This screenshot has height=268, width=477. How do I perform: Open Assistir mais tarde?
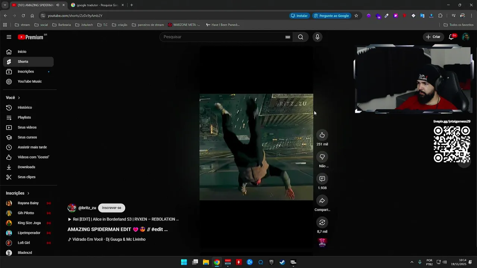point(28,147)
